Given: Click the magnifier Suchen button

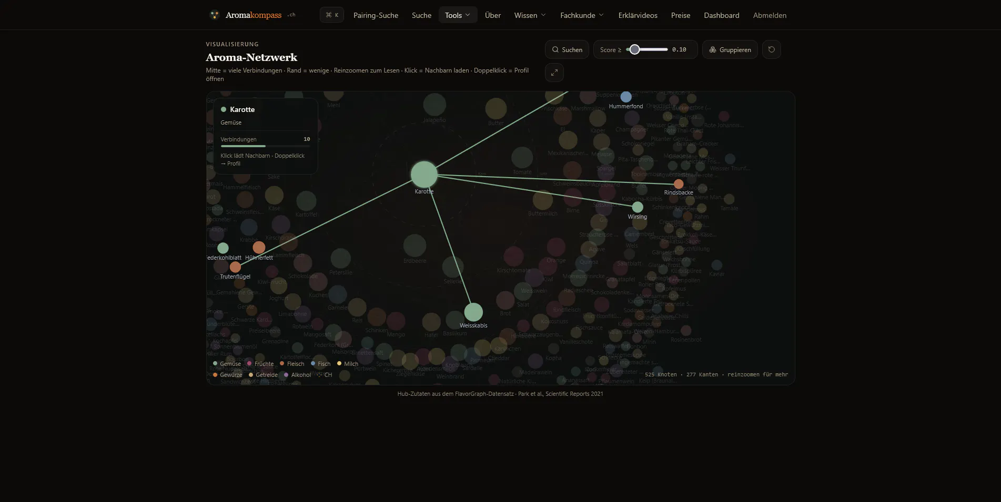Looking at the screenshot, I should pyautogui.click(x=567, y=49).
